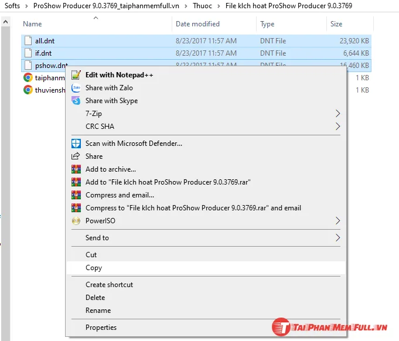Screen dimensions: 399x341
Task: Click the Skype icon in context menu
Action: pyautogui.click(x=76, y=101)
